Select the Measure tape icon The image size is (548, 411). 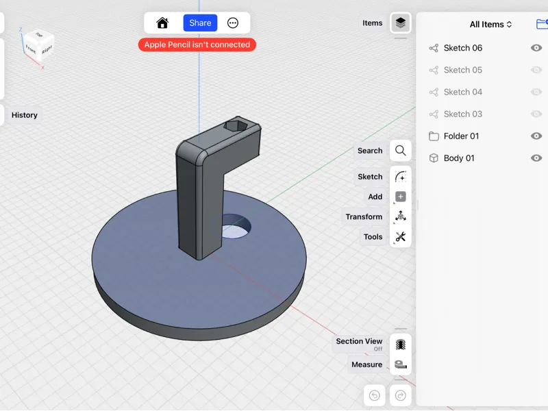tap(401, 364)
